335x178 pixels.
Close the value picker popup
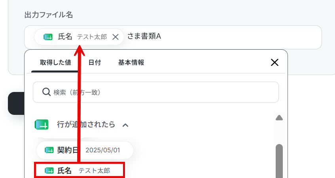click(274, 62)
